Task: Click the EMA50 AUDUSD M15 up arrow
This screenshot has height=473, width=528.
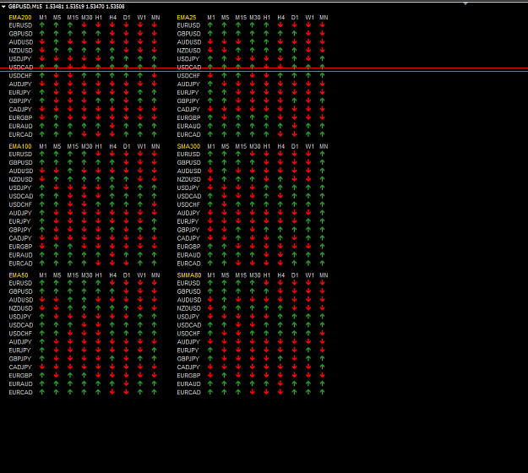Action: tap(70, 300)
